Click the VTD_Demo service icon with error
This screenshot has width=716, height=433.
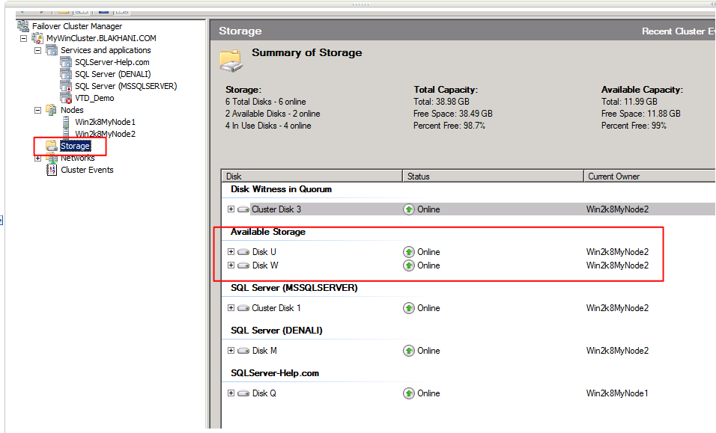[67, 98]
